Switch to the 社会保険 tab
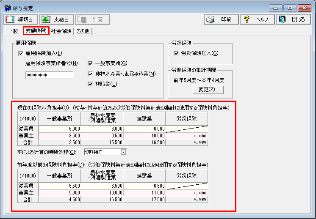This screenshot has width=316, height=219. [x=61, y=31]
